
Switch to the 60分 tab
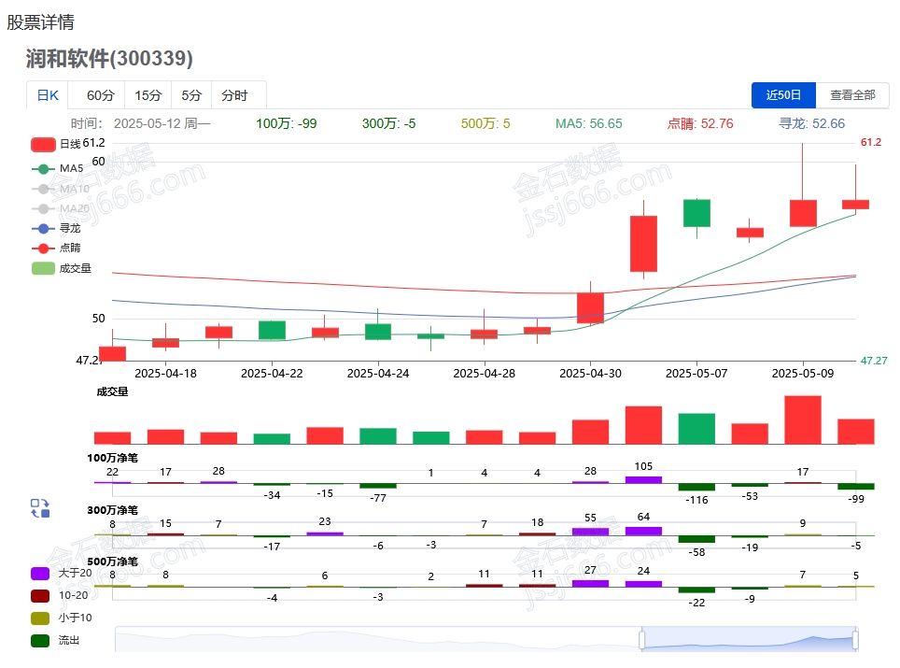click(101, 95)
